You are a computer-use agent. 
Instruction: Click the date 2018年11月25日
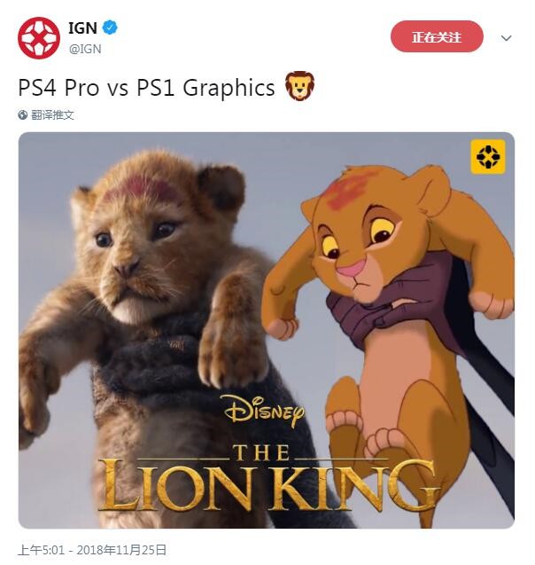(121, 550)
